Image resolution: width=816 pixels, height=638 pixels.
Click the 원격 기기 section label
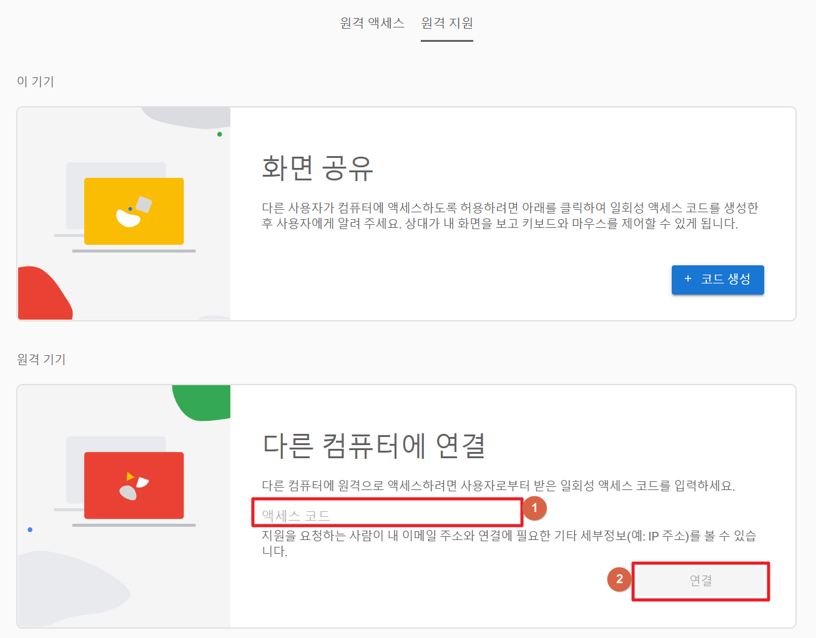40,359
